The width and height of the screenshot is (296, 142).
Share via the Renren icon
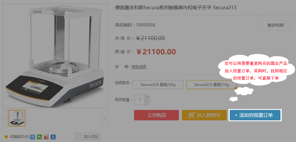click(53, 137)
